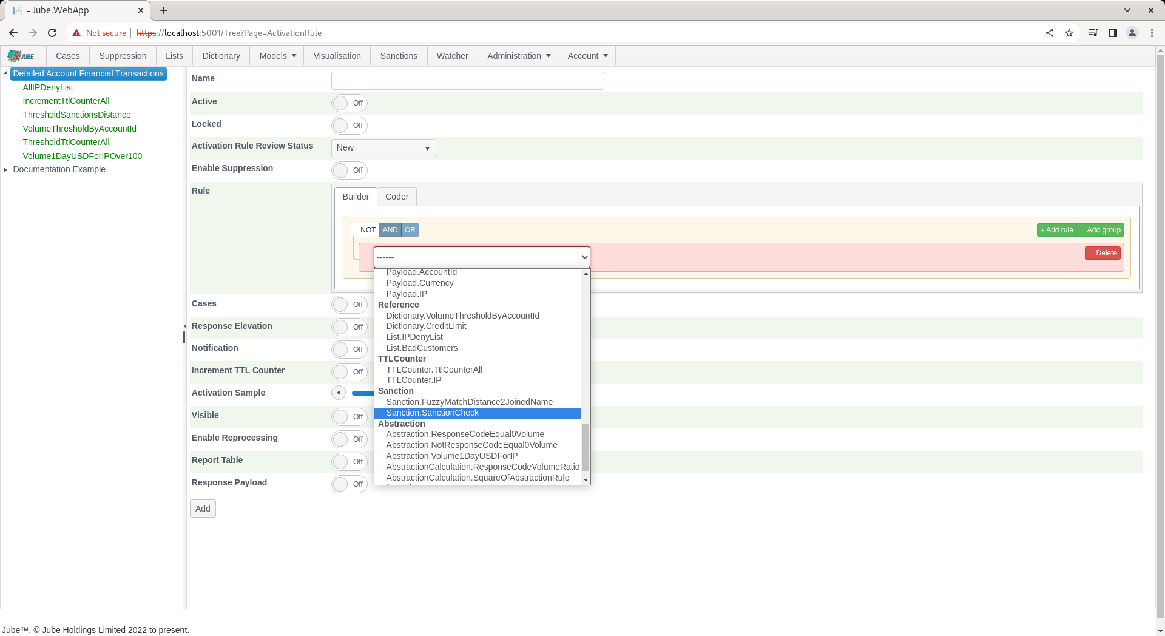The image size is (1165, 636).
Task: Open the Lists menu item
Action: tap(174, 56)
